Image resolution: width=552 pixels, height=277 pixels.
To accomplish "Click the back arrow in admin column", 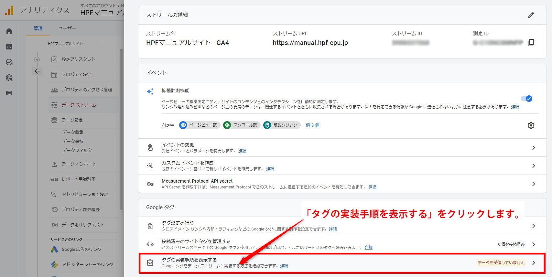I will coord(37,71).
